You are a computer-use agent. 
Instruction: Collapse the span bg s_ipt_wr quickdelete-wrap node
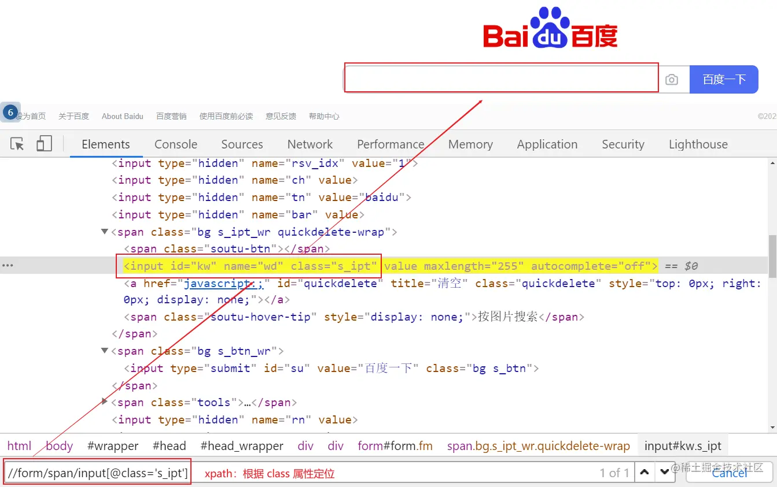(105, 232)
